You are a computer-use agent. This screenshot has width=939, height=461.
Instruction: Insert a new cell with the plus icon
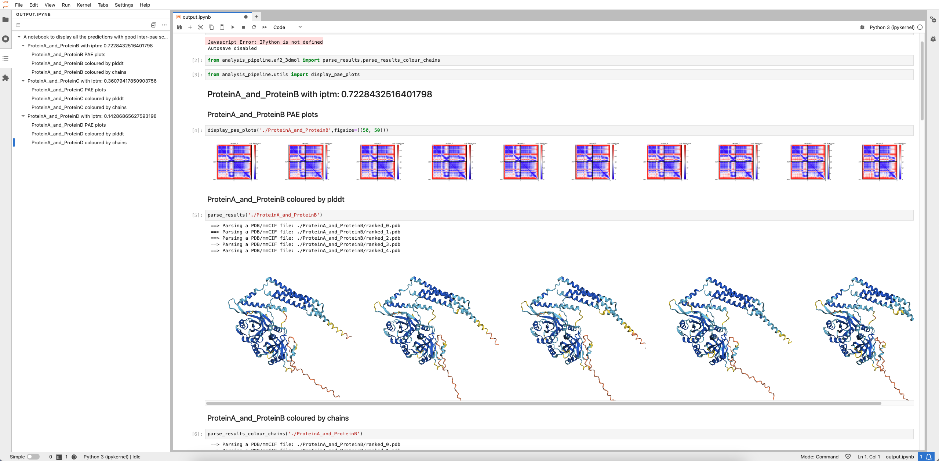(x=190, y=27)
